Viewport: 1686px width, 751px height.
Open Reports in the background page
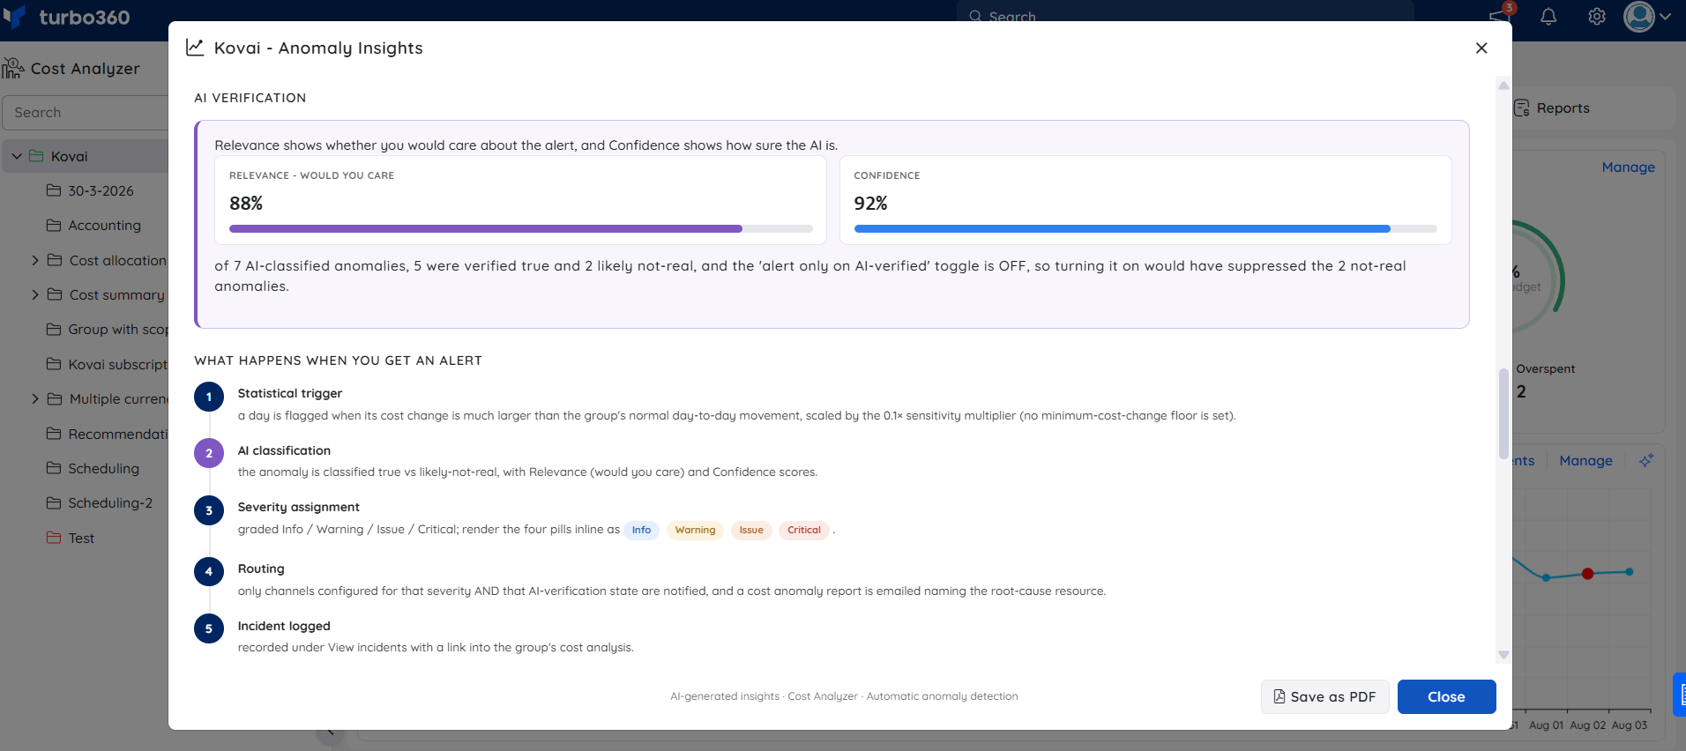click(x=1563, y=108)
